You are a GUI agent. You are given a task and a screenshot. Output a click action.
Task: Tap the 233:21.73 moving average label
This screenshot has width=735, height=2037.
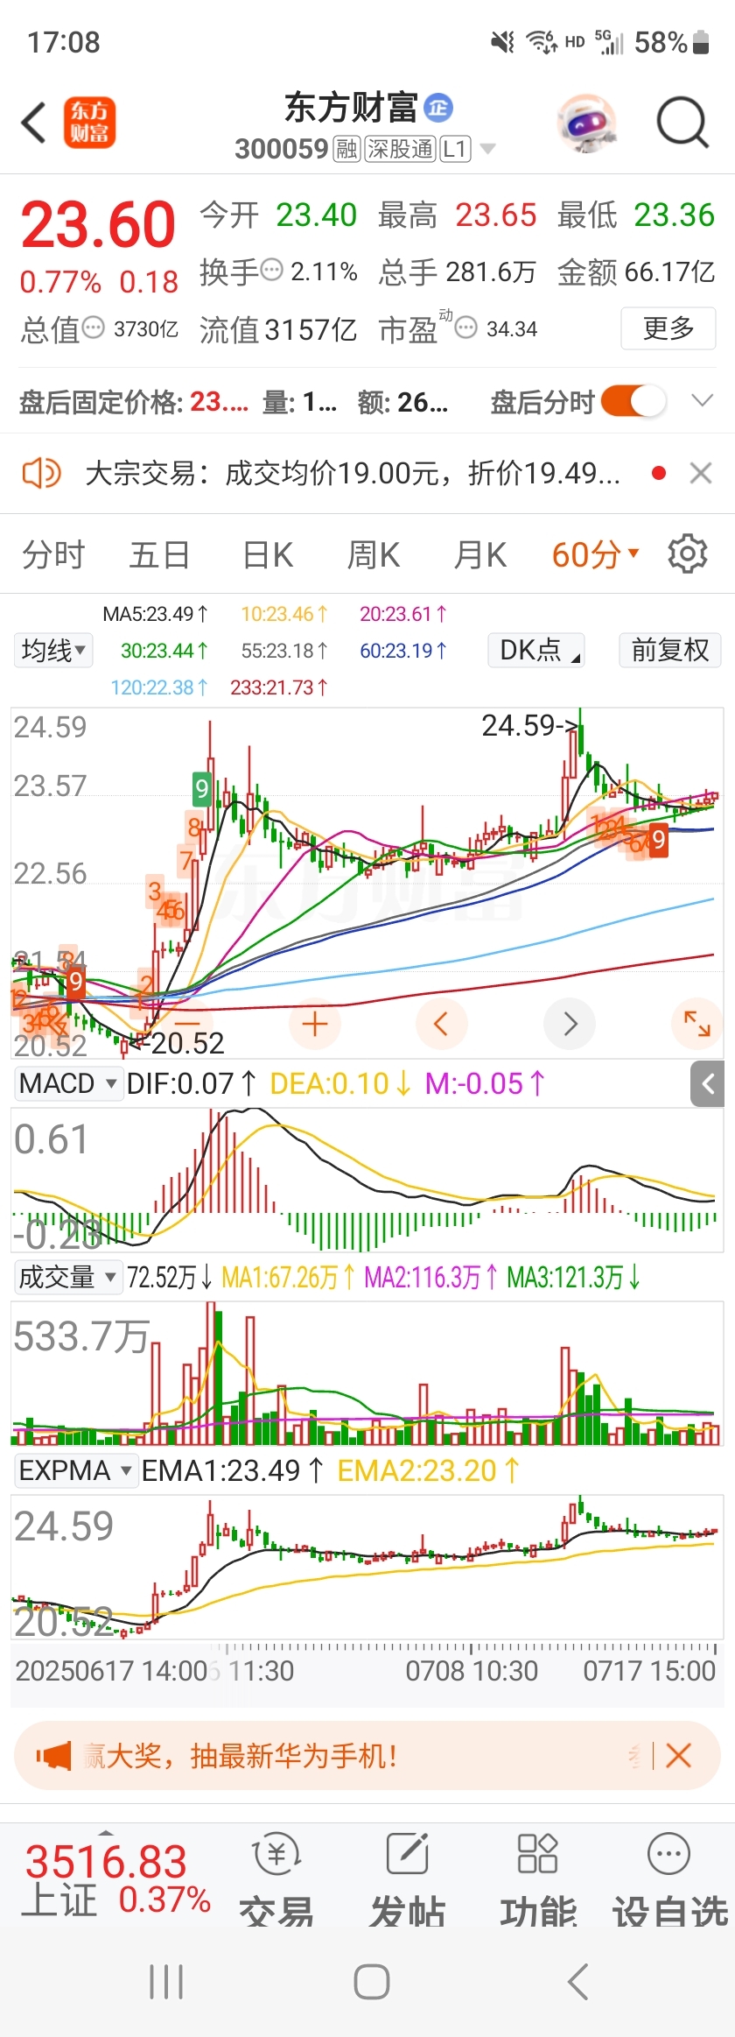(x=279, y=687)
